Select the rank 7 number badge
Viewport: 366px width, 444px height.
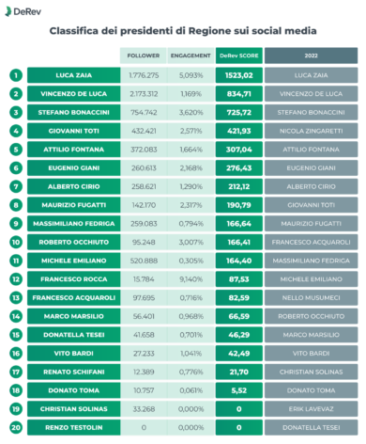coord(16,186)
